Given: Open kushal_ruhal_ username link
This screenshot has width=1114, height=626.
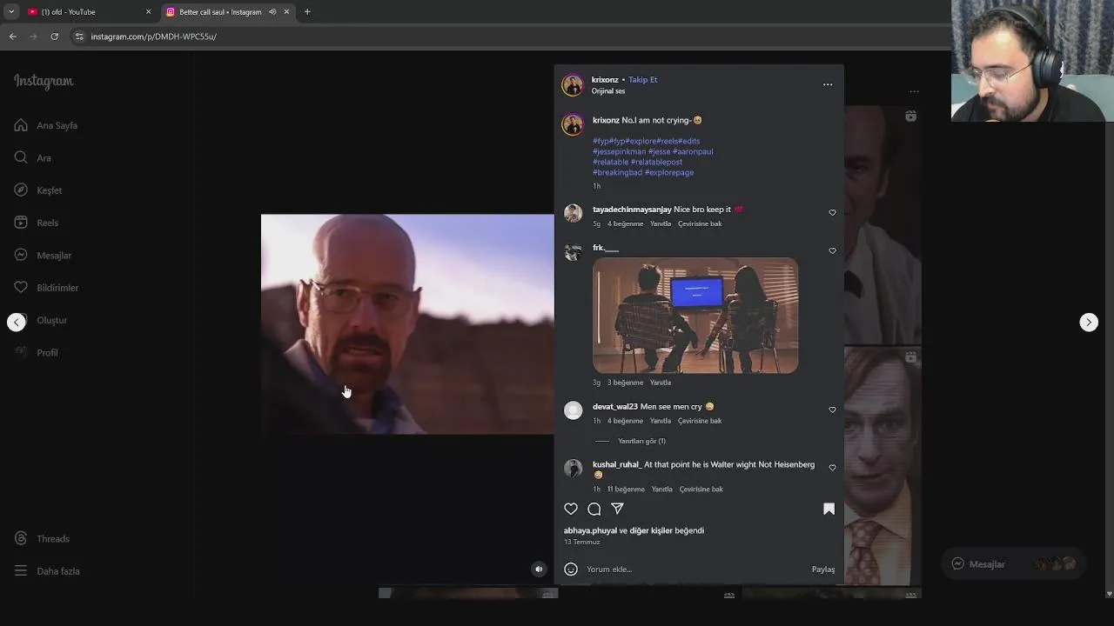Looking at the screenshot, I should [x=617, y=465].
